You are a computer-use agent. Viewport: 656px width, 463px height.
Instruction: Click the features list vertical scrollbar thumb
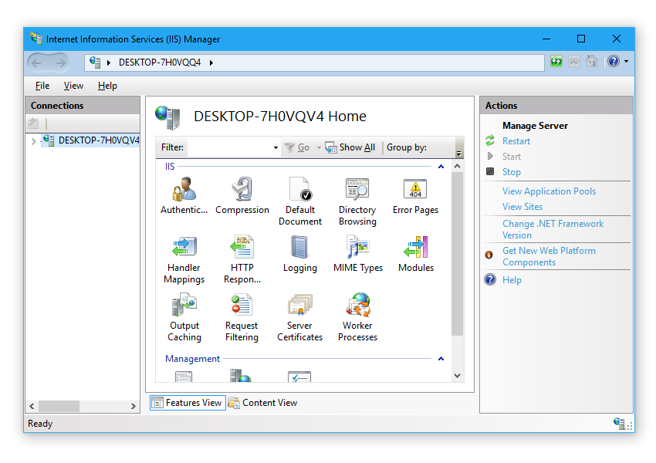point(458,254)
